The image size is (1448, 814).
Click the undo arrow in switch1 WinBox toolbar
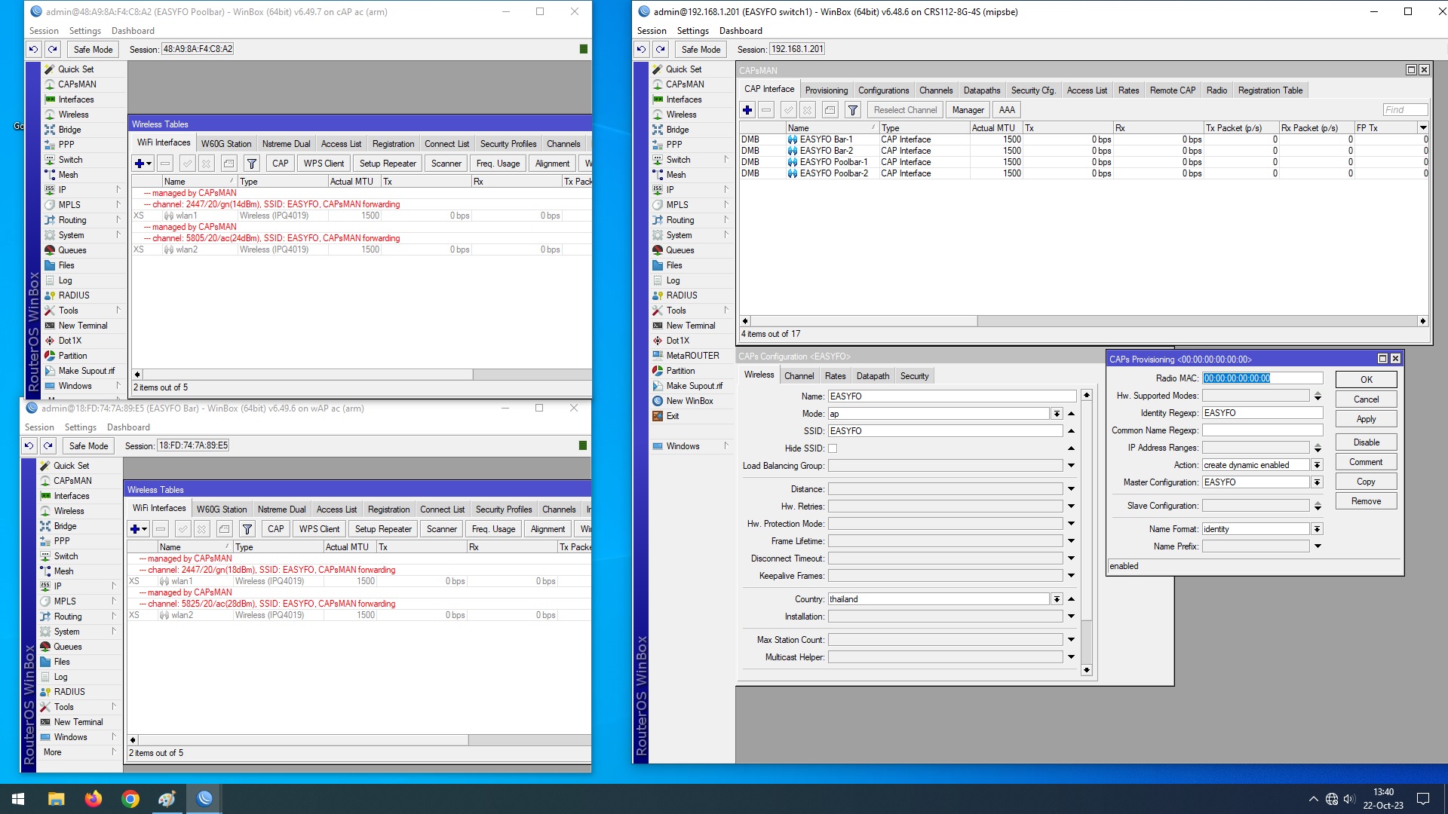641,49
